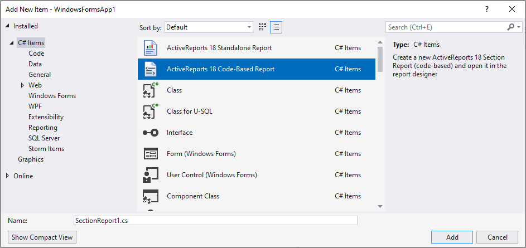Viewport: 526px width, 248px height.
Task: Select the Reporting category
Action: 43,128
